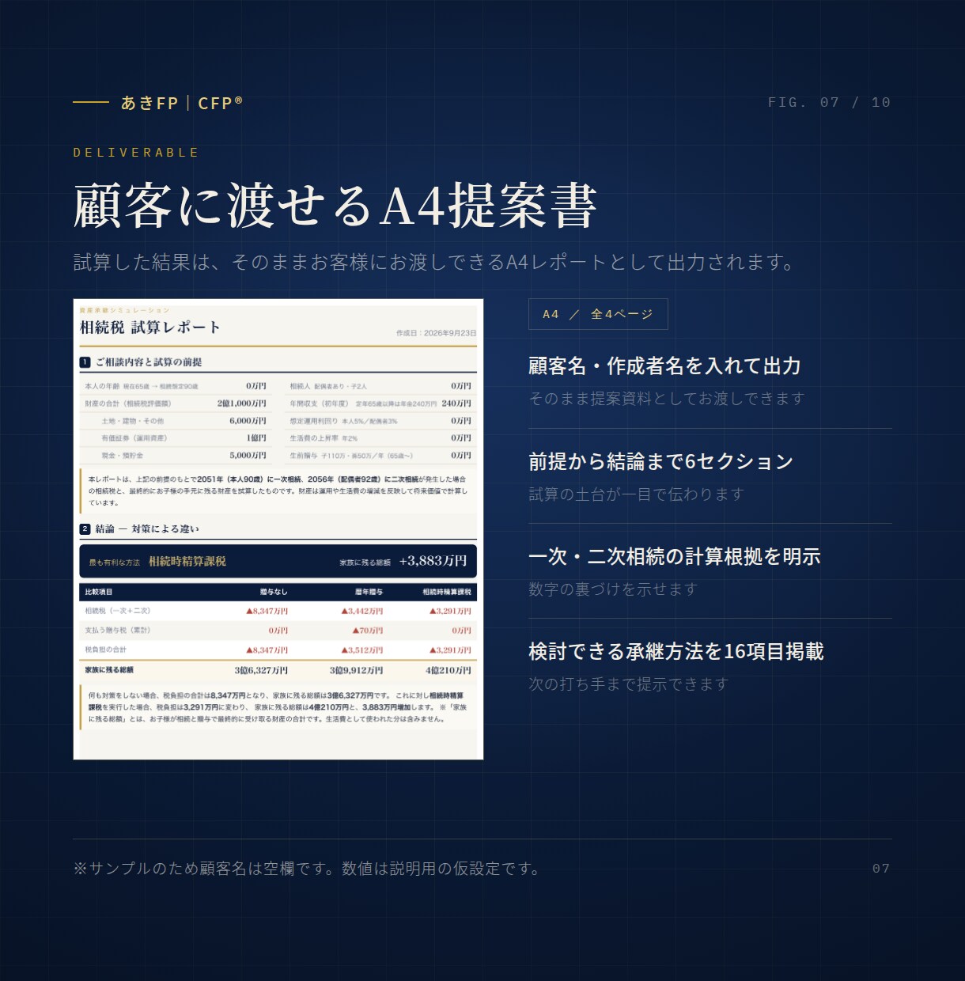Select the '相続税（一次＋二次）' row label
The image size is (965, 981).
pyautogui.click(x=118, y=611)
